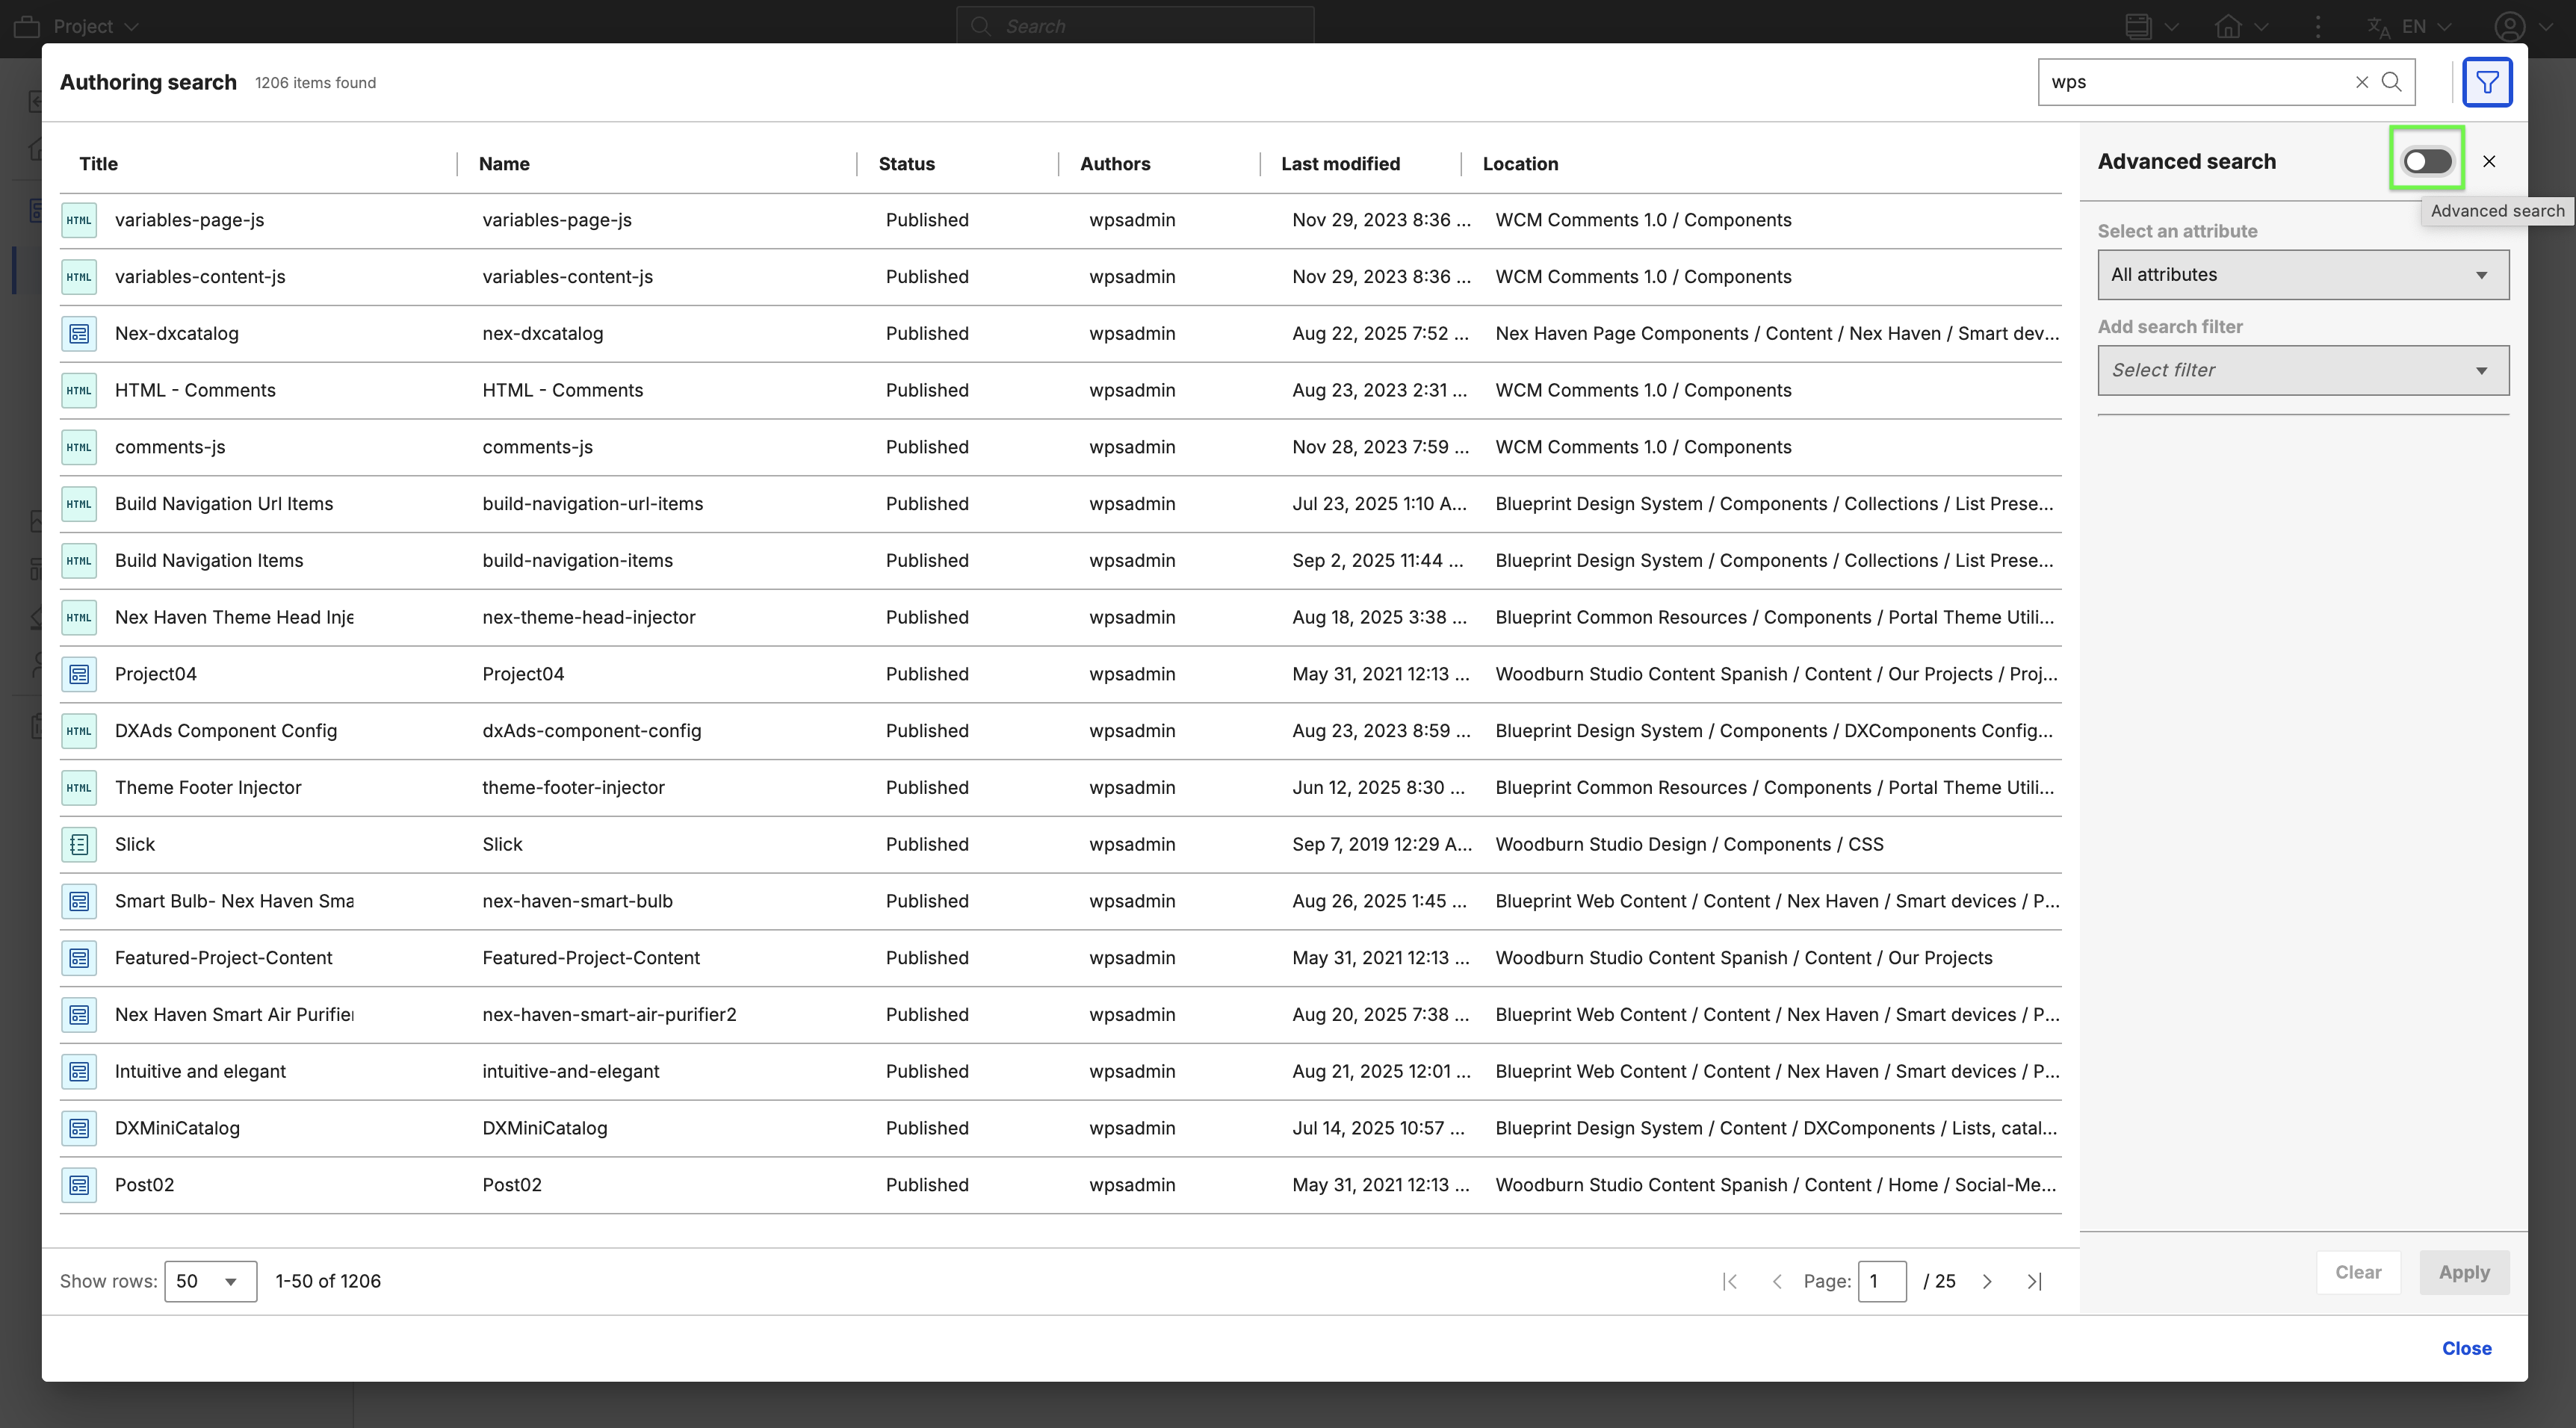The image size is (2576, 1428).
Task: Click the Page number input field
Action: tap(1881, 1281)
